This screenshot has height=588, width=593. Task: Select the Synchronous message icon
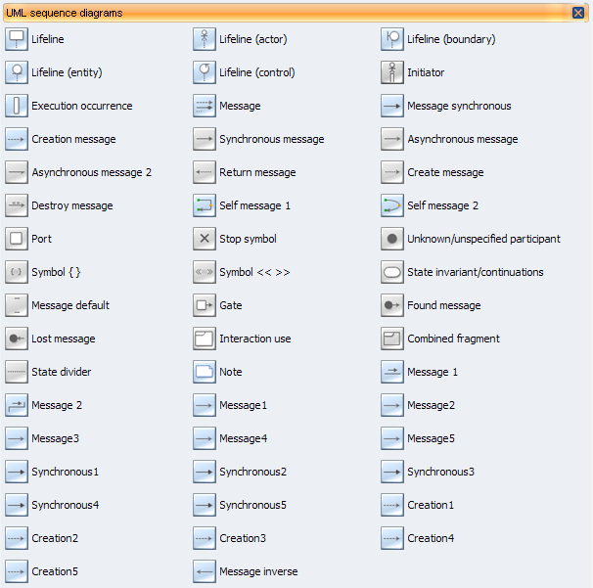[x=205, y=139]
